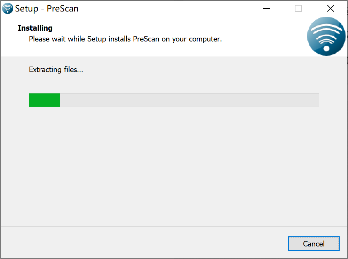This screenshot has height=259, width=348.
Task: Click the disabled maximize box icon
Action: (x=298, y=8)
